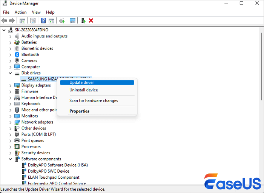Viewport: 264px width, 193px height.
Task: Click the Show/Hide Console Tree toolbar icon
Action: pos(22,21)
